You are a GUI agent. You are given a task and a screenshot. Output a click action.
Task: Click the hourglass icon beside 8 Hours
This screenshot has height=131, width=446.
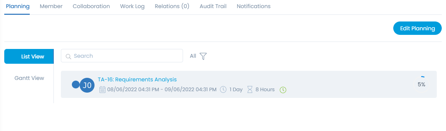[x=250, y=89]
